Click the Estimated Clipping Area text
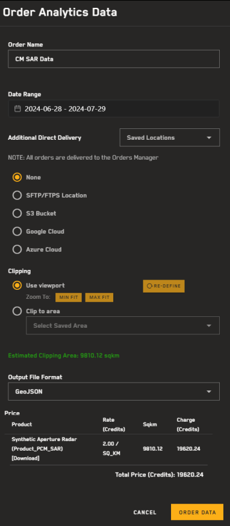Screen dimensions: 230x526 (x=64, y=355)
